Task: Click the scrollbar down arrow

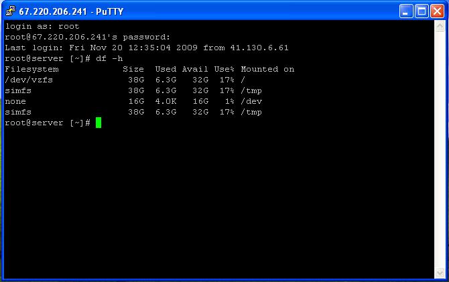Action: [x=440, y=273]
